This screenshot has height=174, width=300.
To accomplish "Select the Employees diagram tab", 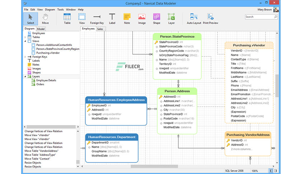I will click(x=88, y=29).
